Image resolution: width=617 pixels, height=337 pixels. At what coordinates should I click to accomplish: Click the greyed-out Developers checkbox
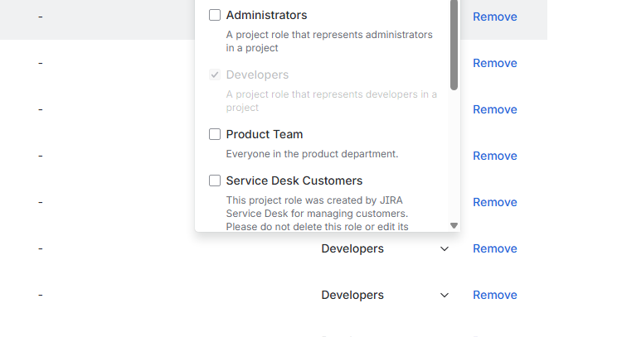coord(215,75)
